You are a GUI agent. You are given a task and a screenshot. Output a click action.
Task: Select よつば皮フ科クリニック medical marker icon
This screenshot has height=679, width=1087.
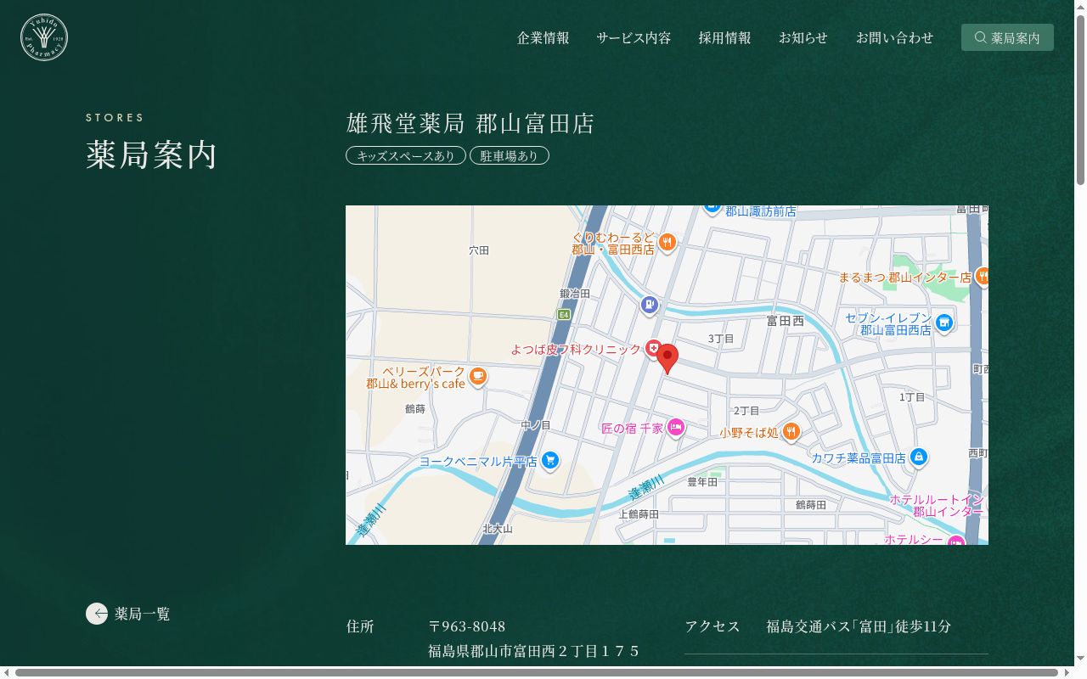tap(653, 348)
